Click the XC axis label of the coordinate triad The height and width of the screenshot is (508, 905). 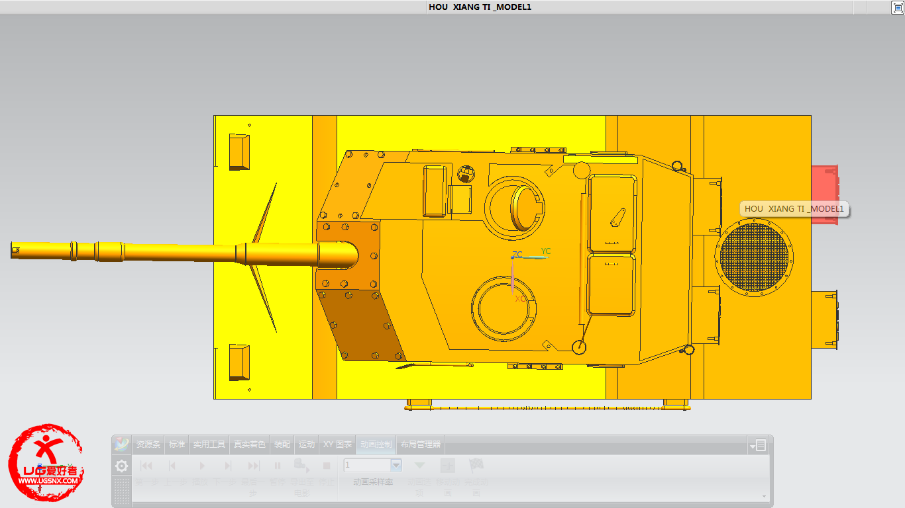tap(521, 299)
